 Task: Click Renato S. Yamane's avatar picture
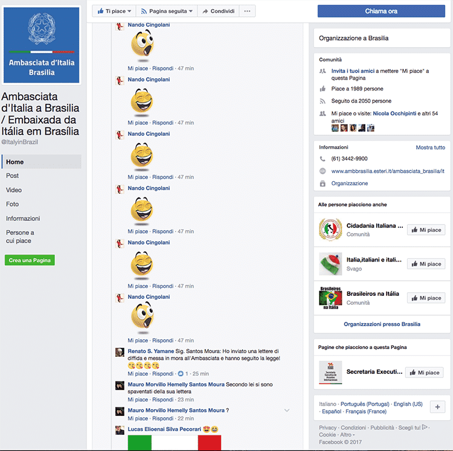click(120, 352)
